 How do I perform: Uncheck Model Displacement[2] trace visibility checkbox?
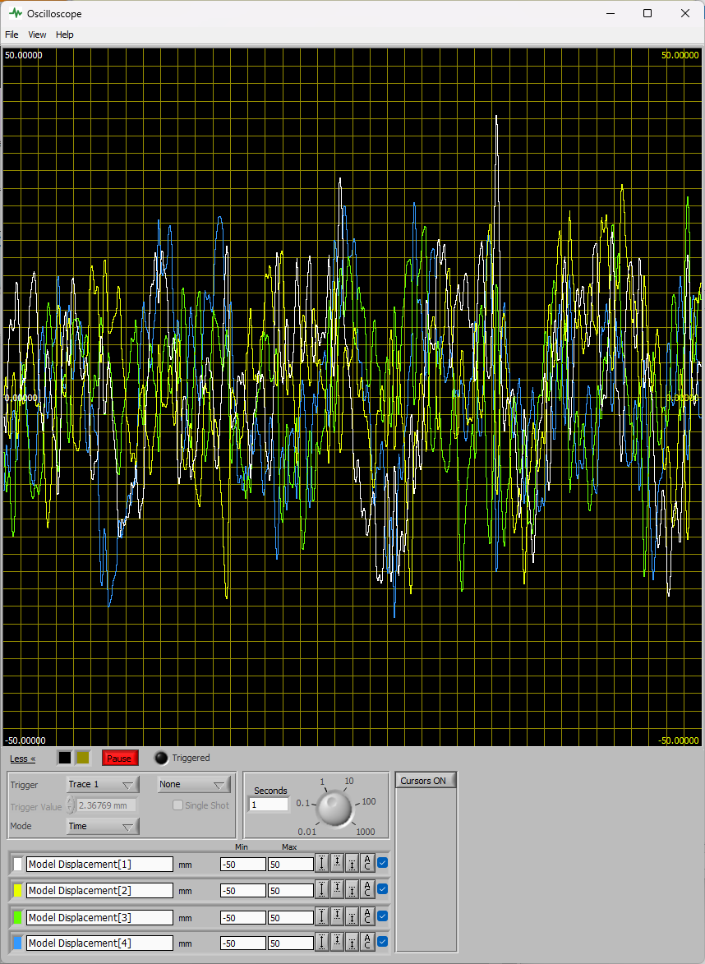[x=382, y=889]
